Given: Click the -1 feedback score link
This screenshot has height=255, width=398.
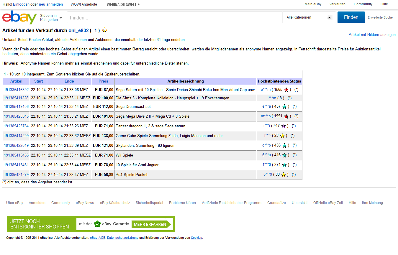Looking at the screenshot, I should point(95,30).
